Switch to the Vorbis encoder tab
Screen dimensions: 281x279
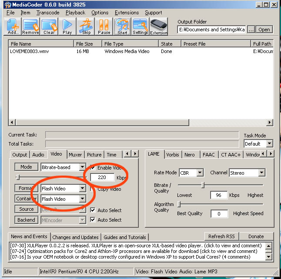click(173, 155)
